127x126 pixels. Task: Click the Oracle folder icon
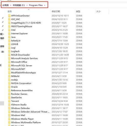tap(9, 87)
